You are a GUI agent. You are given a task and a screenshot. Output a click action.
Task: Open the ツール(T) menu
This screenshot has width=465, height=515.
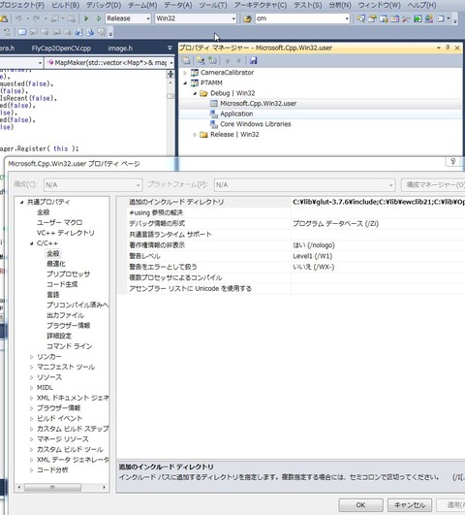pyautogui.click(x=213, y=5)
